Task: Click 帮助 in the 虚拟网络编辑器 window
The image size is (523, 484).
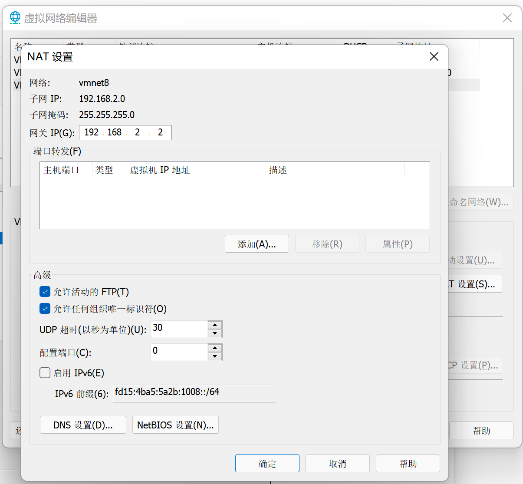Action: tap(481, 431)
